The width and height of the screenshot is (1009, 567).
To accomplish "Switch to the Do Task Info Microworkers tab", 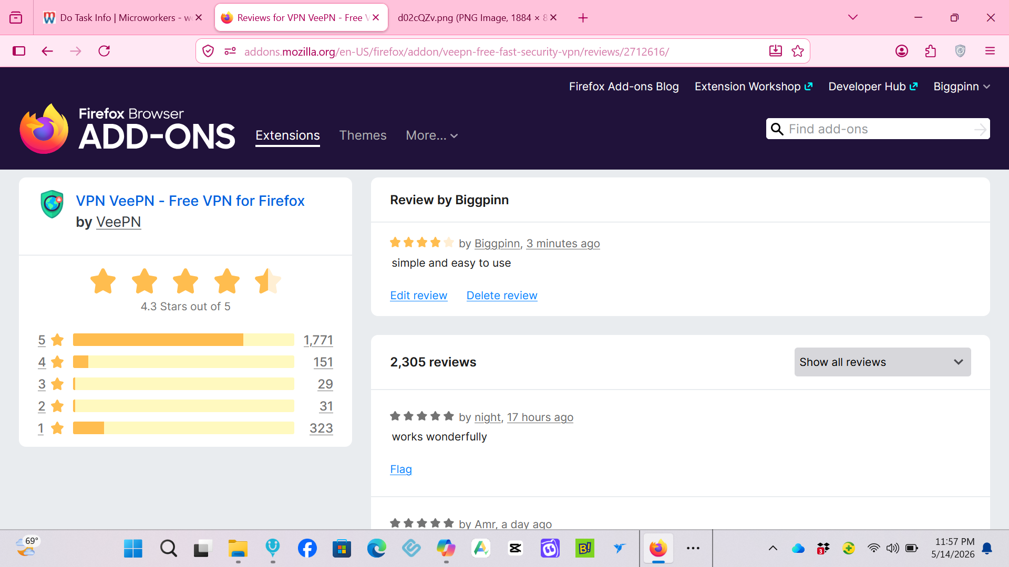I will (x=123, y=18).
